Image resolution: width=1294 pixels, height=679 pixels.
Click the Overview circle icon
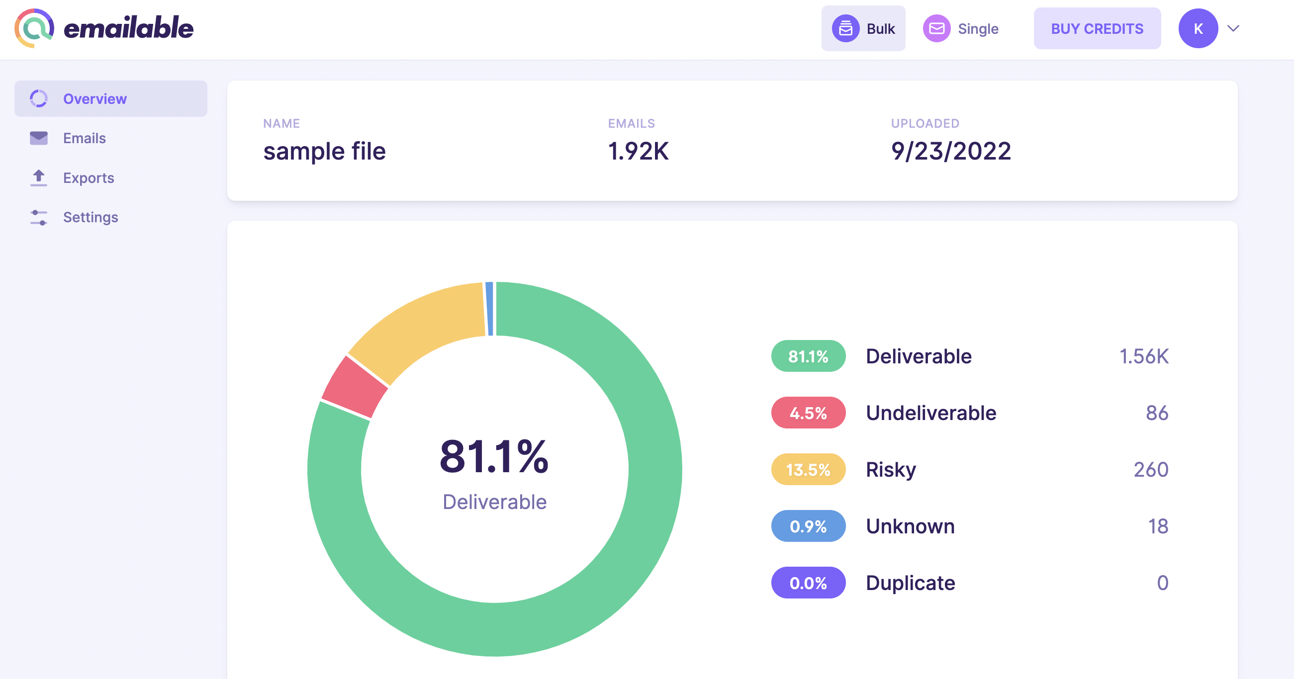pyautogui.click(x=39, y=99)
